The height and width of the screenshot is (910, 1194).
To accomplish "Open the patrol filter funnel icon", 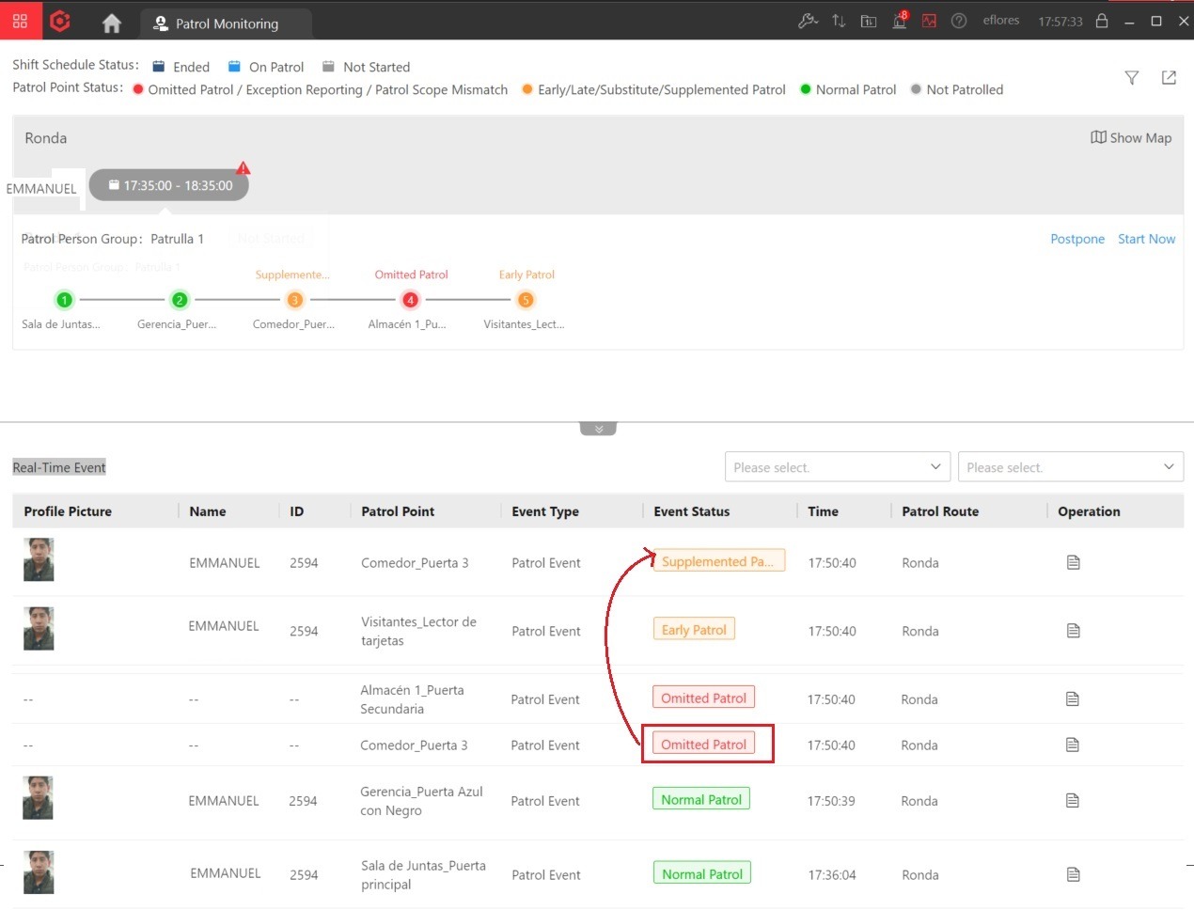I will tap(1132, 78).
